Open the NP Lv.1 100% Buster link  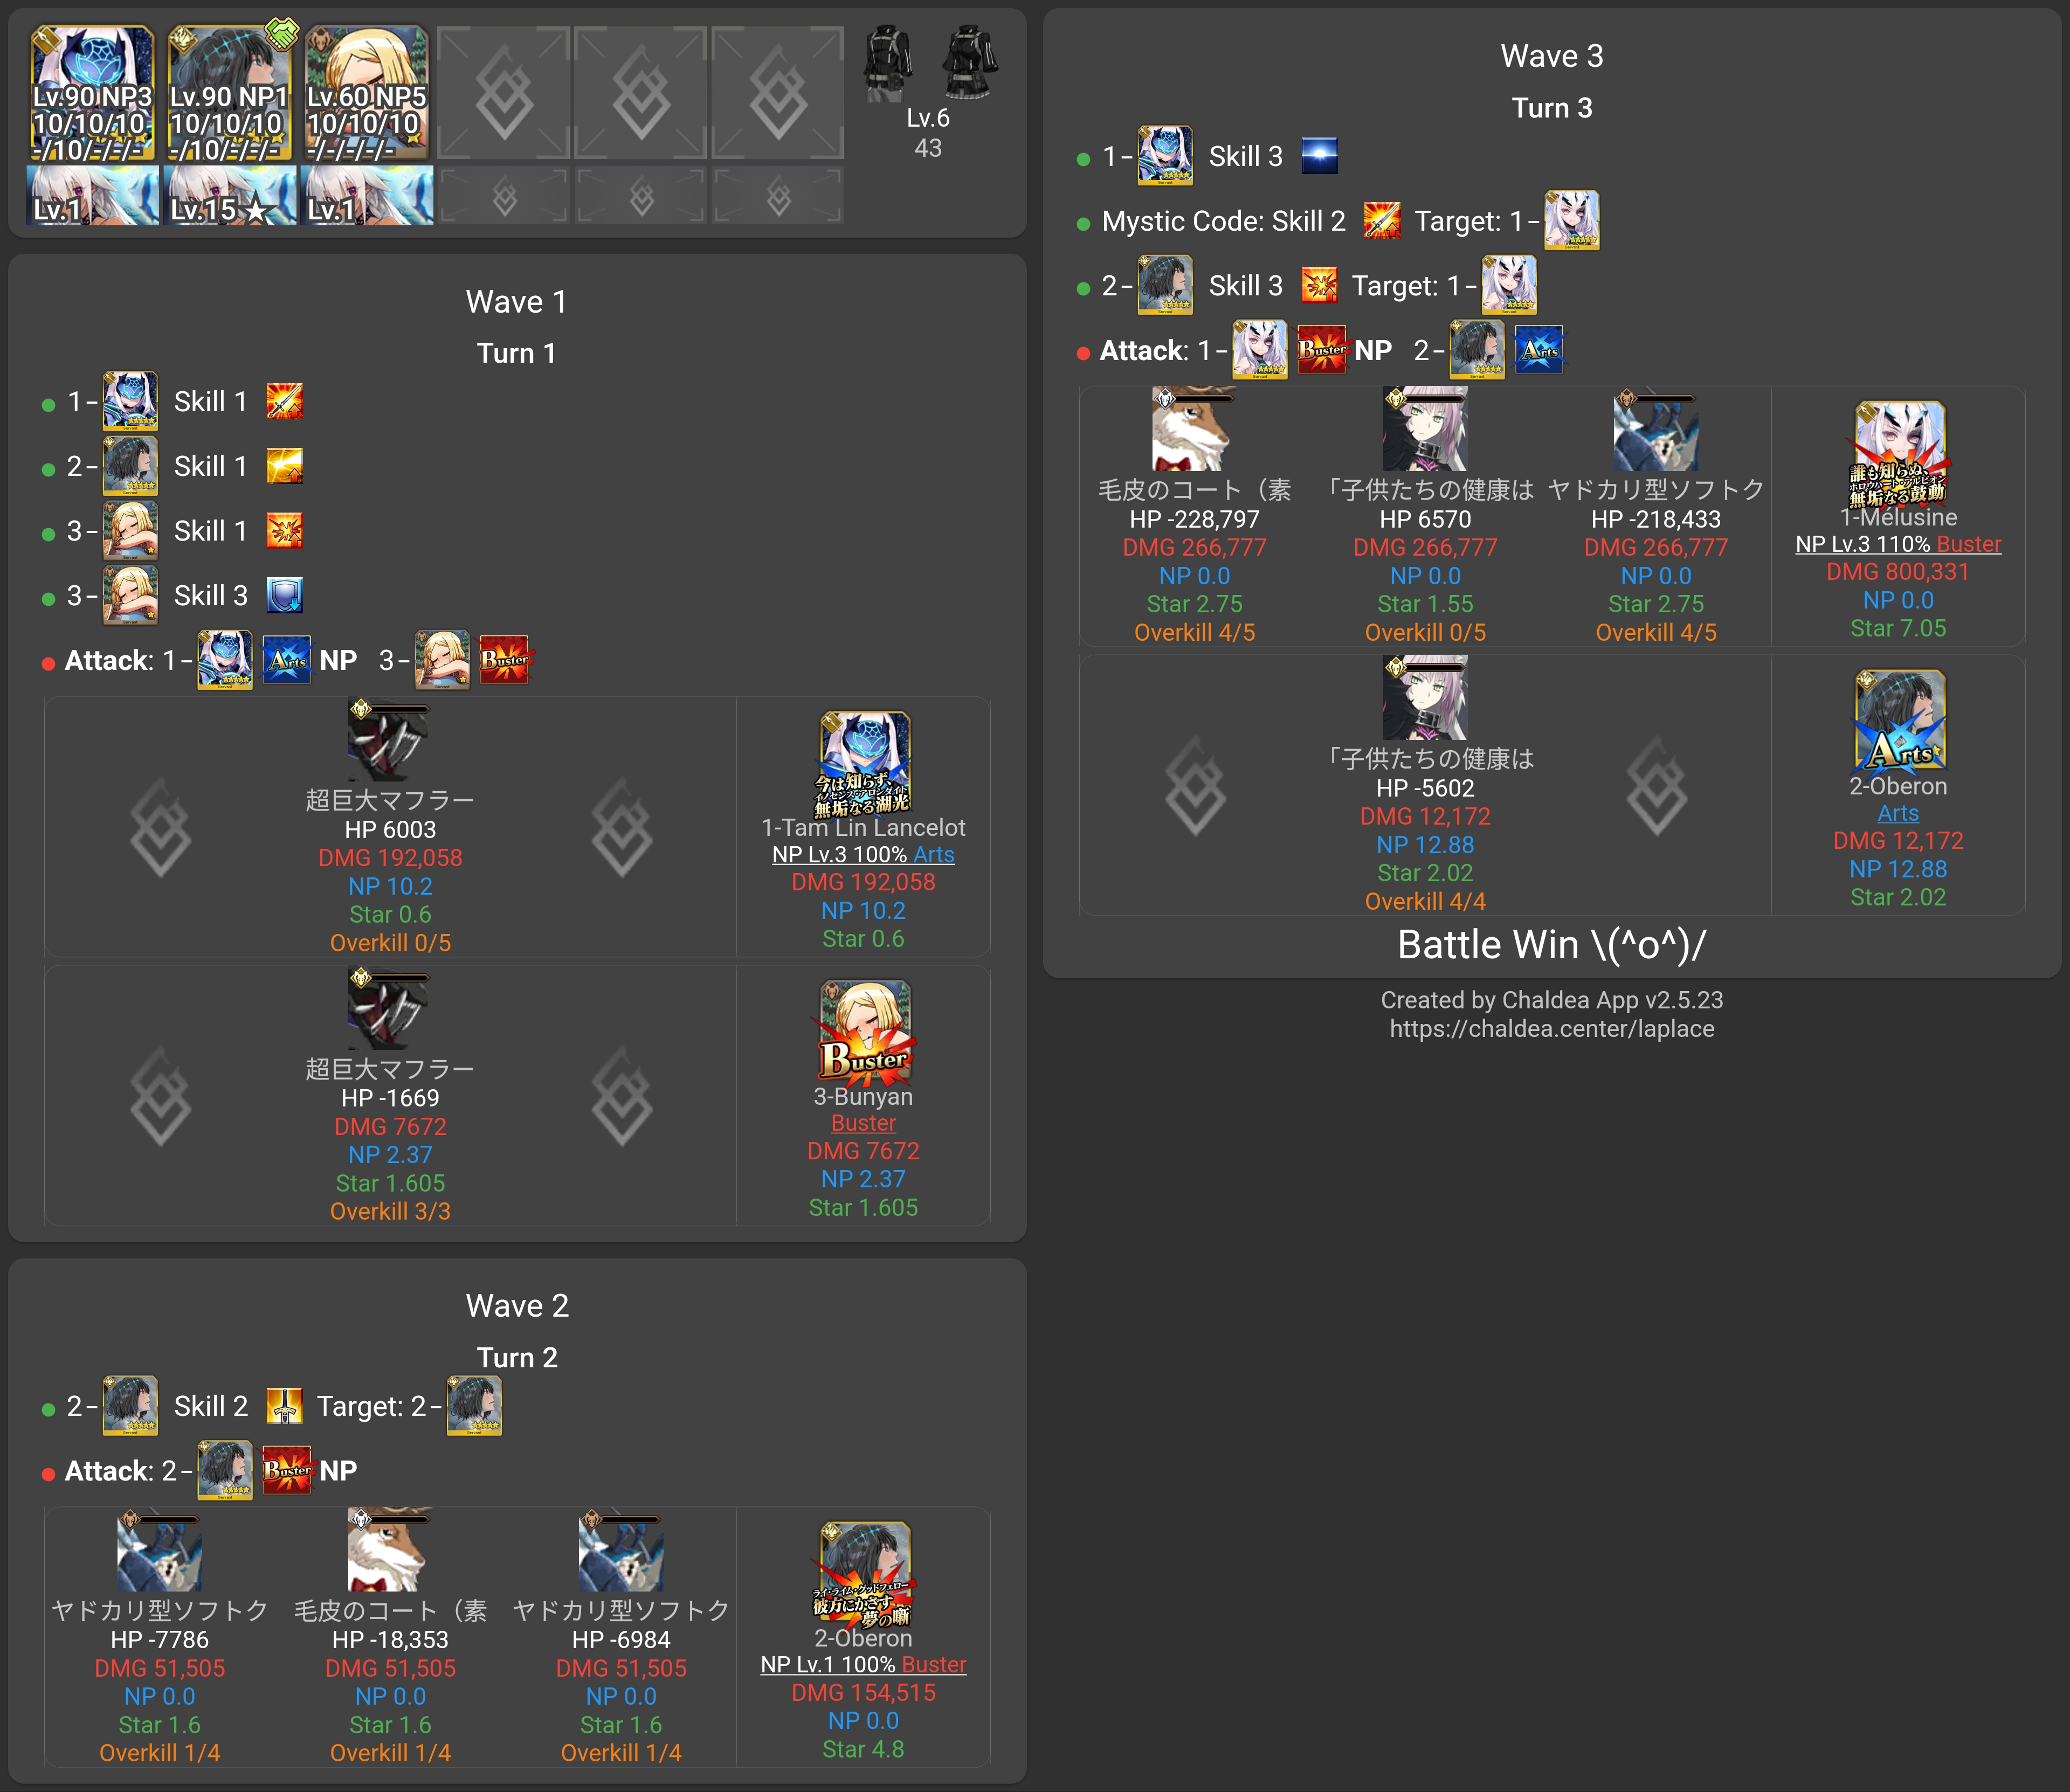click(x=863, y=1664)
